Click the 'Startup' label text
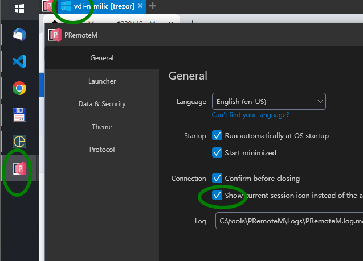The width and height of the screenshot is (363, 261). click(x=195, y=136)
